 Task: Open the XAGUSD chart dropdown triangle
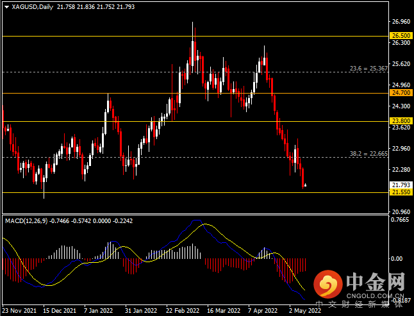pos(7,7)
